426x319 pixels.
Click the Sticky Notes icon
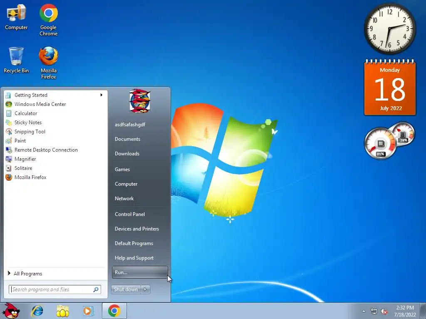9,123
